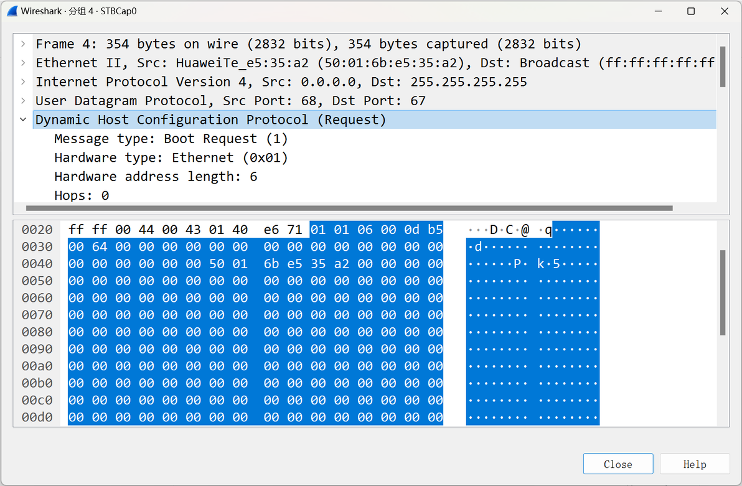The width and height of the screenshot is (742, 486).
Task: Maximize the Wireshark packet window
Action: point(691,11)
